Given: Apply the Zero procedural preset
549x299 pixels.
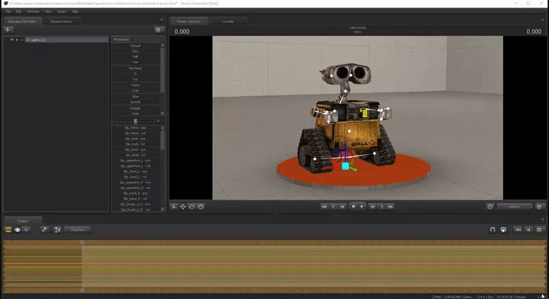Looking at the screenshot, I should [135, 51].
